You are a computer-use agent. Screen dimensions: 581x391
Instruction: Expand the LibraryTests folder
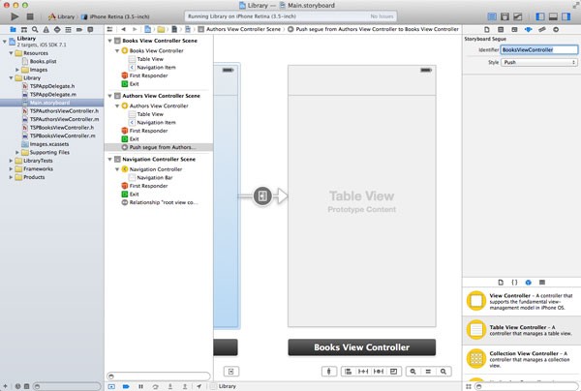[x=11, y=161]
